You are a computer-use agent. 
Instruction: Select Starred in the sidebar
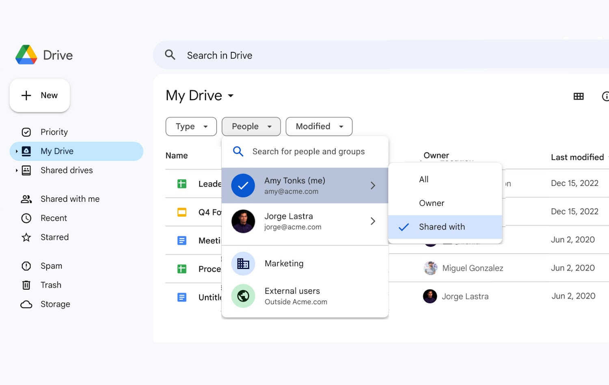(54, 237)
